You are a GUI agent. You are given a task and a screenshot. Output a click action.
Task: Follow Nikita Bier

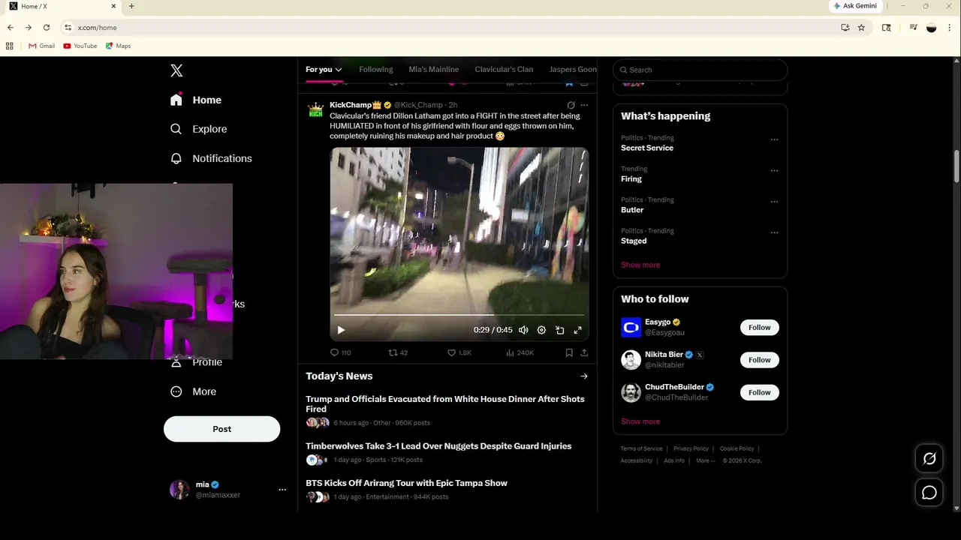tap(759, 360)
